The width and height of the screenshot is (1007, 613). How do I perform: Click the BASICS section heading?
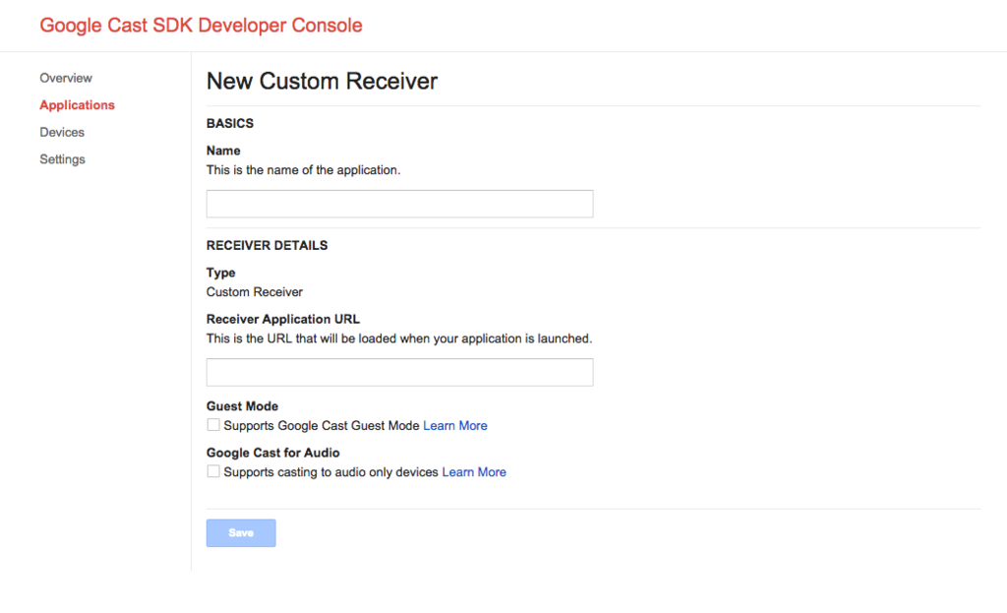[x=230, y=123]
